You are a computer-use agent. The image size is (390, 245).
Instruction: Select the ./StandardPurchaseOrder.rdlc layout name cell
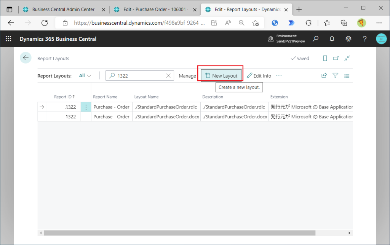point(166,107)
